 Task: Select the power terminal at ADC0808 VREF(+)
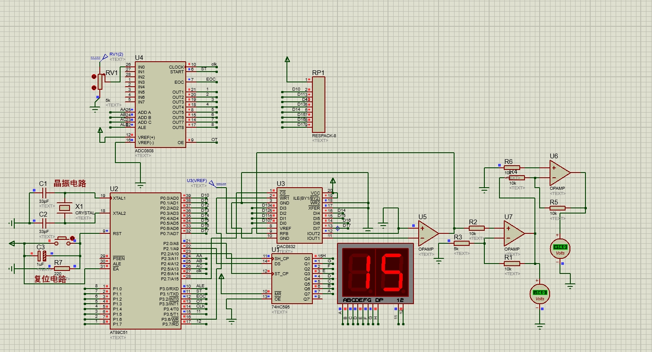(100, 130)
